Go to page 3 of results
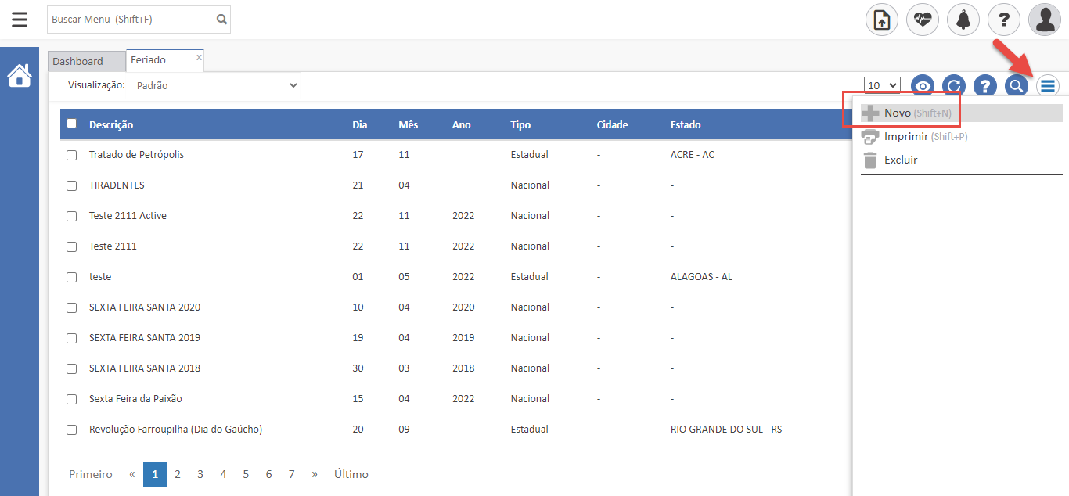Screen dimensions: 1069x496 click(200, 474)
